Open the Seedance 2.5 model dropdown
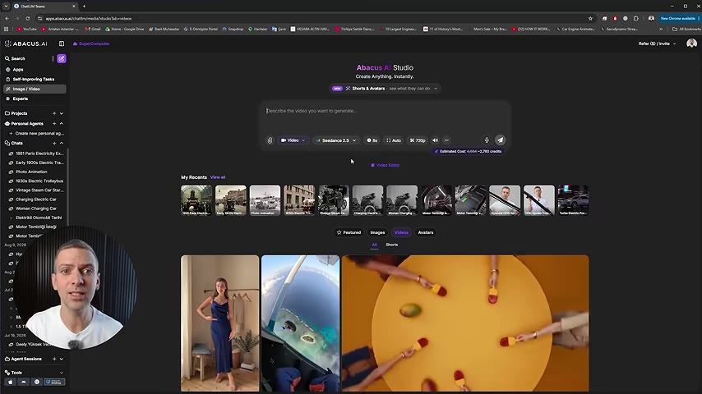Viewport: 702px width, 394px height. click(x=335, y=140)
